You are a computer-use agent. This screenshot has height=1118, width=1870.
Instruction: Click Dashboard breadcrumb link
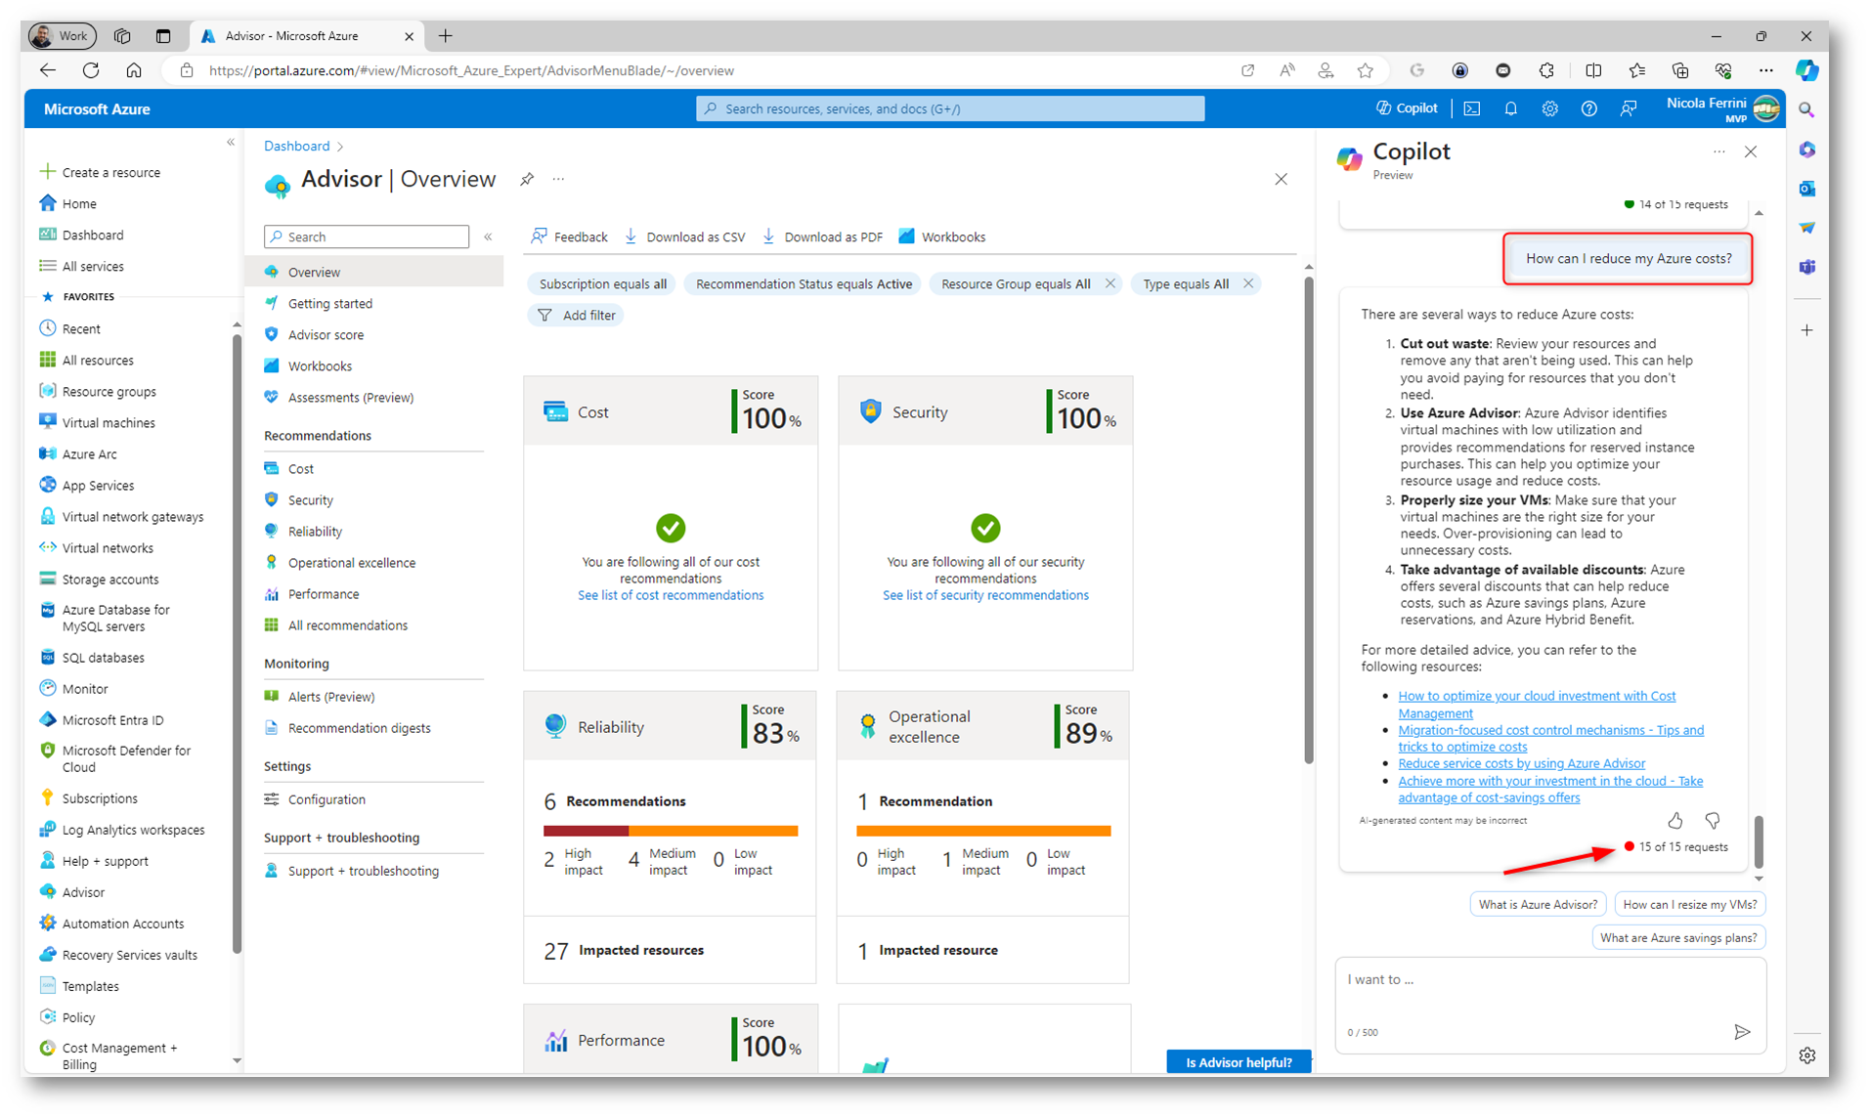click(296, 146)
